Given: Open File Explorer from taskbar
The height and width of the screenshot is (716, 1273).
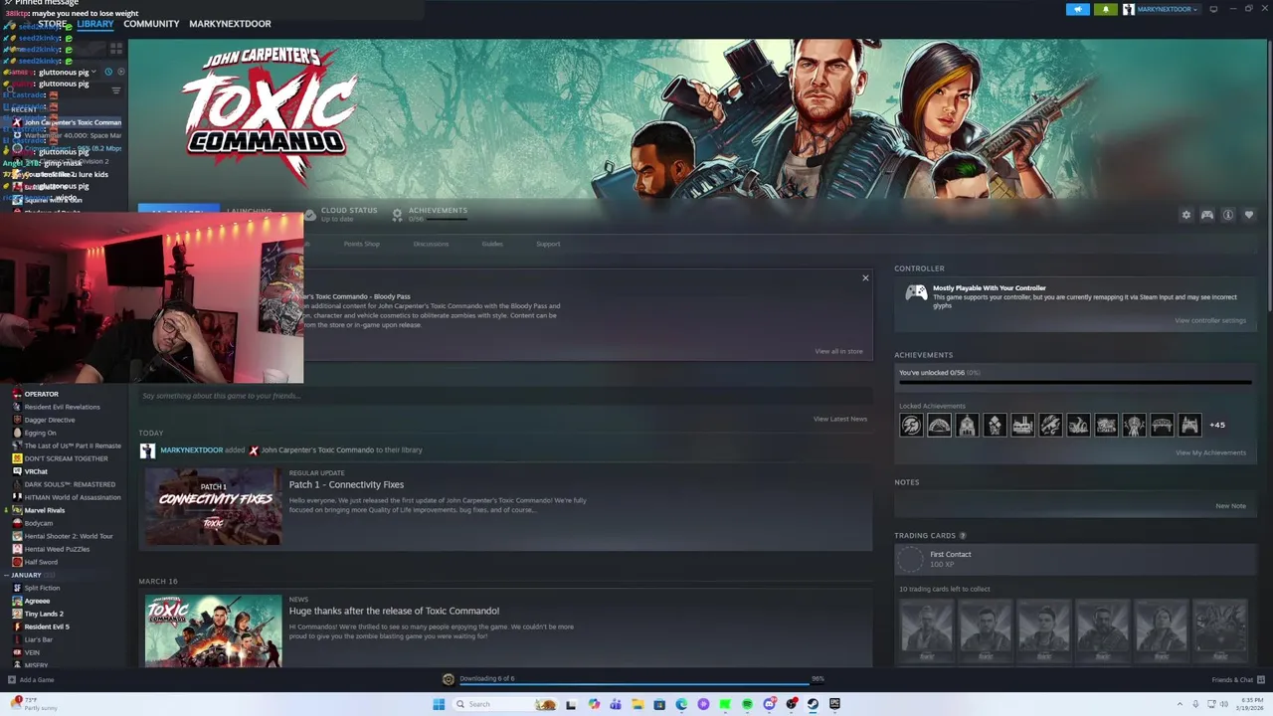Looking at the screenshot, I should tap(637, 704).
